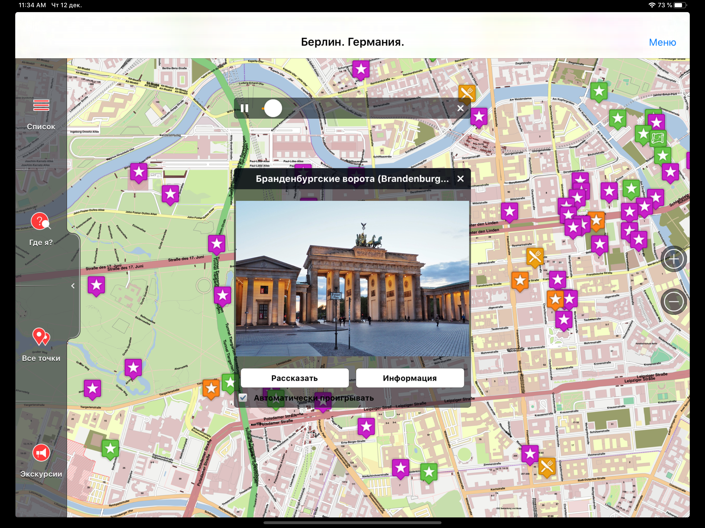
Task: Tap green star marker near Ziegelstraße
Action: 598,92
